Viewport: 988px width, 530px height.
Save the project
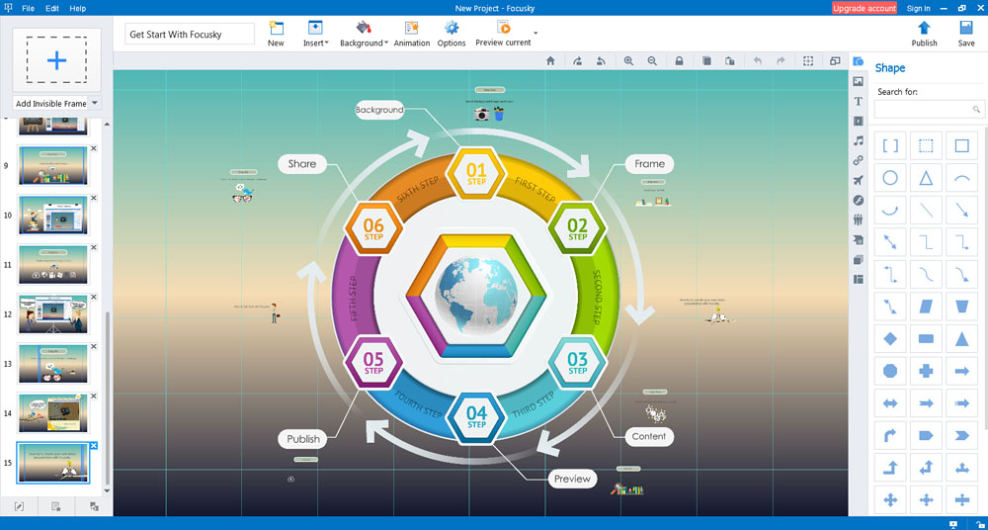click(966, 34)
